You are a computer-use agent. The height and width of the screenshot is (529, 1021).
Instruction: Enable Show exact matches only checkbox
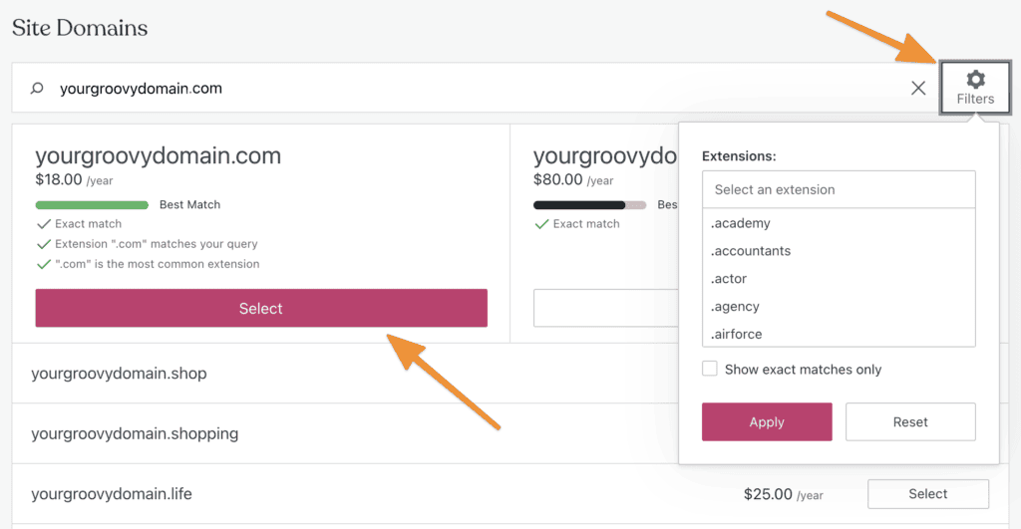[710, 370]
